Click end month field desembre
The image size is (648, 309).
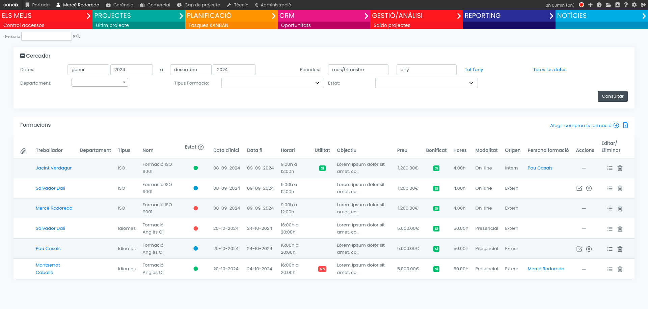point(191,70)
